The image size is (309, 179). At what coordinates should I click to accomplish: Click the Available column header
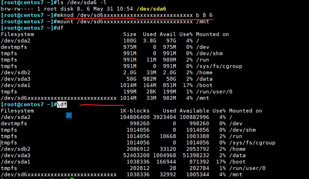194,111
